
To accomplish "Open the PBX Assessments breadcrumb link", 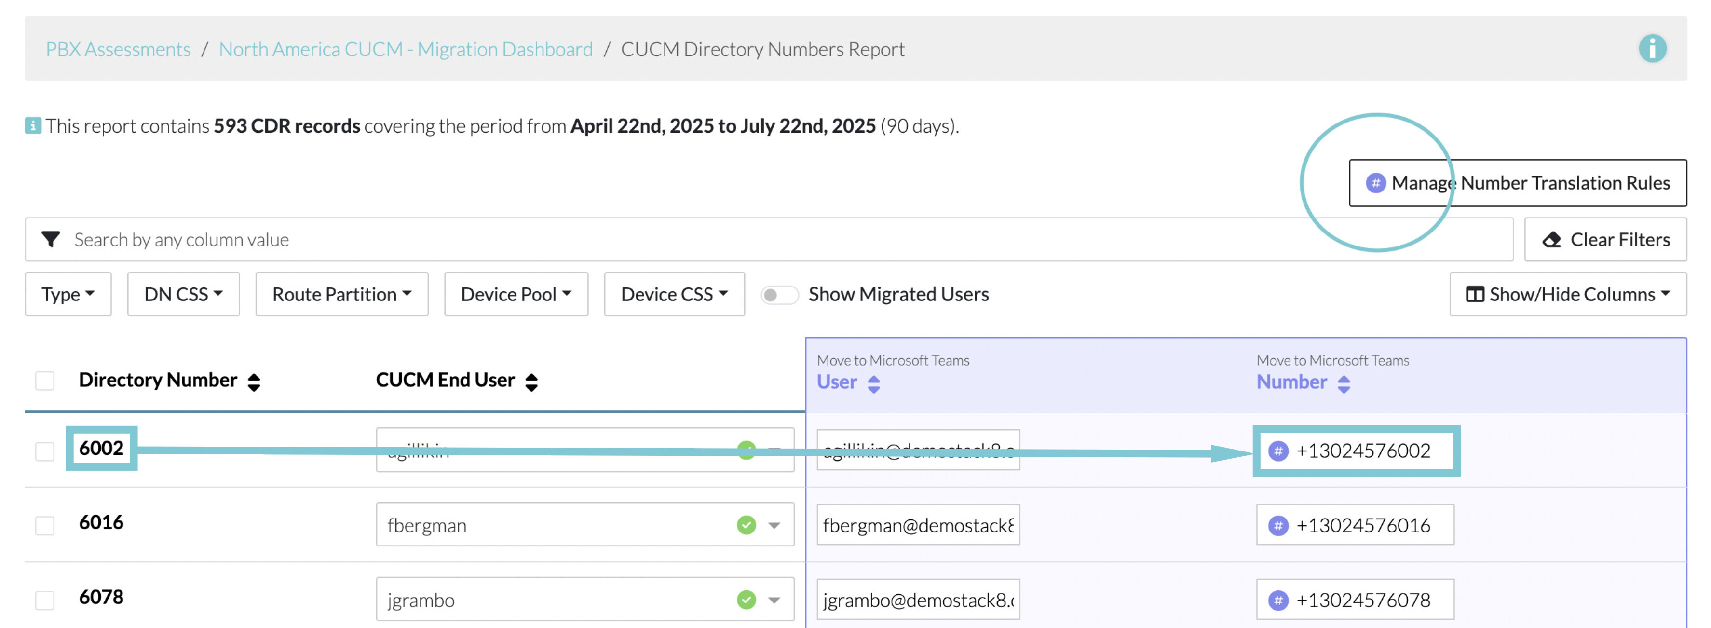I will [118, 49].
